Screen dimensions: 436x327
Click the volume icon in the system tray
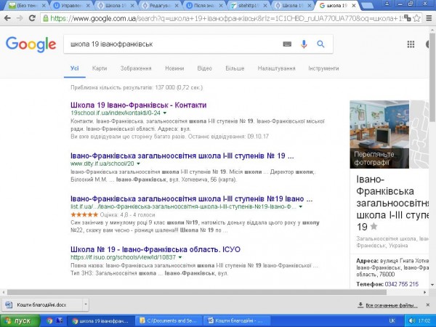coord(412,320)
